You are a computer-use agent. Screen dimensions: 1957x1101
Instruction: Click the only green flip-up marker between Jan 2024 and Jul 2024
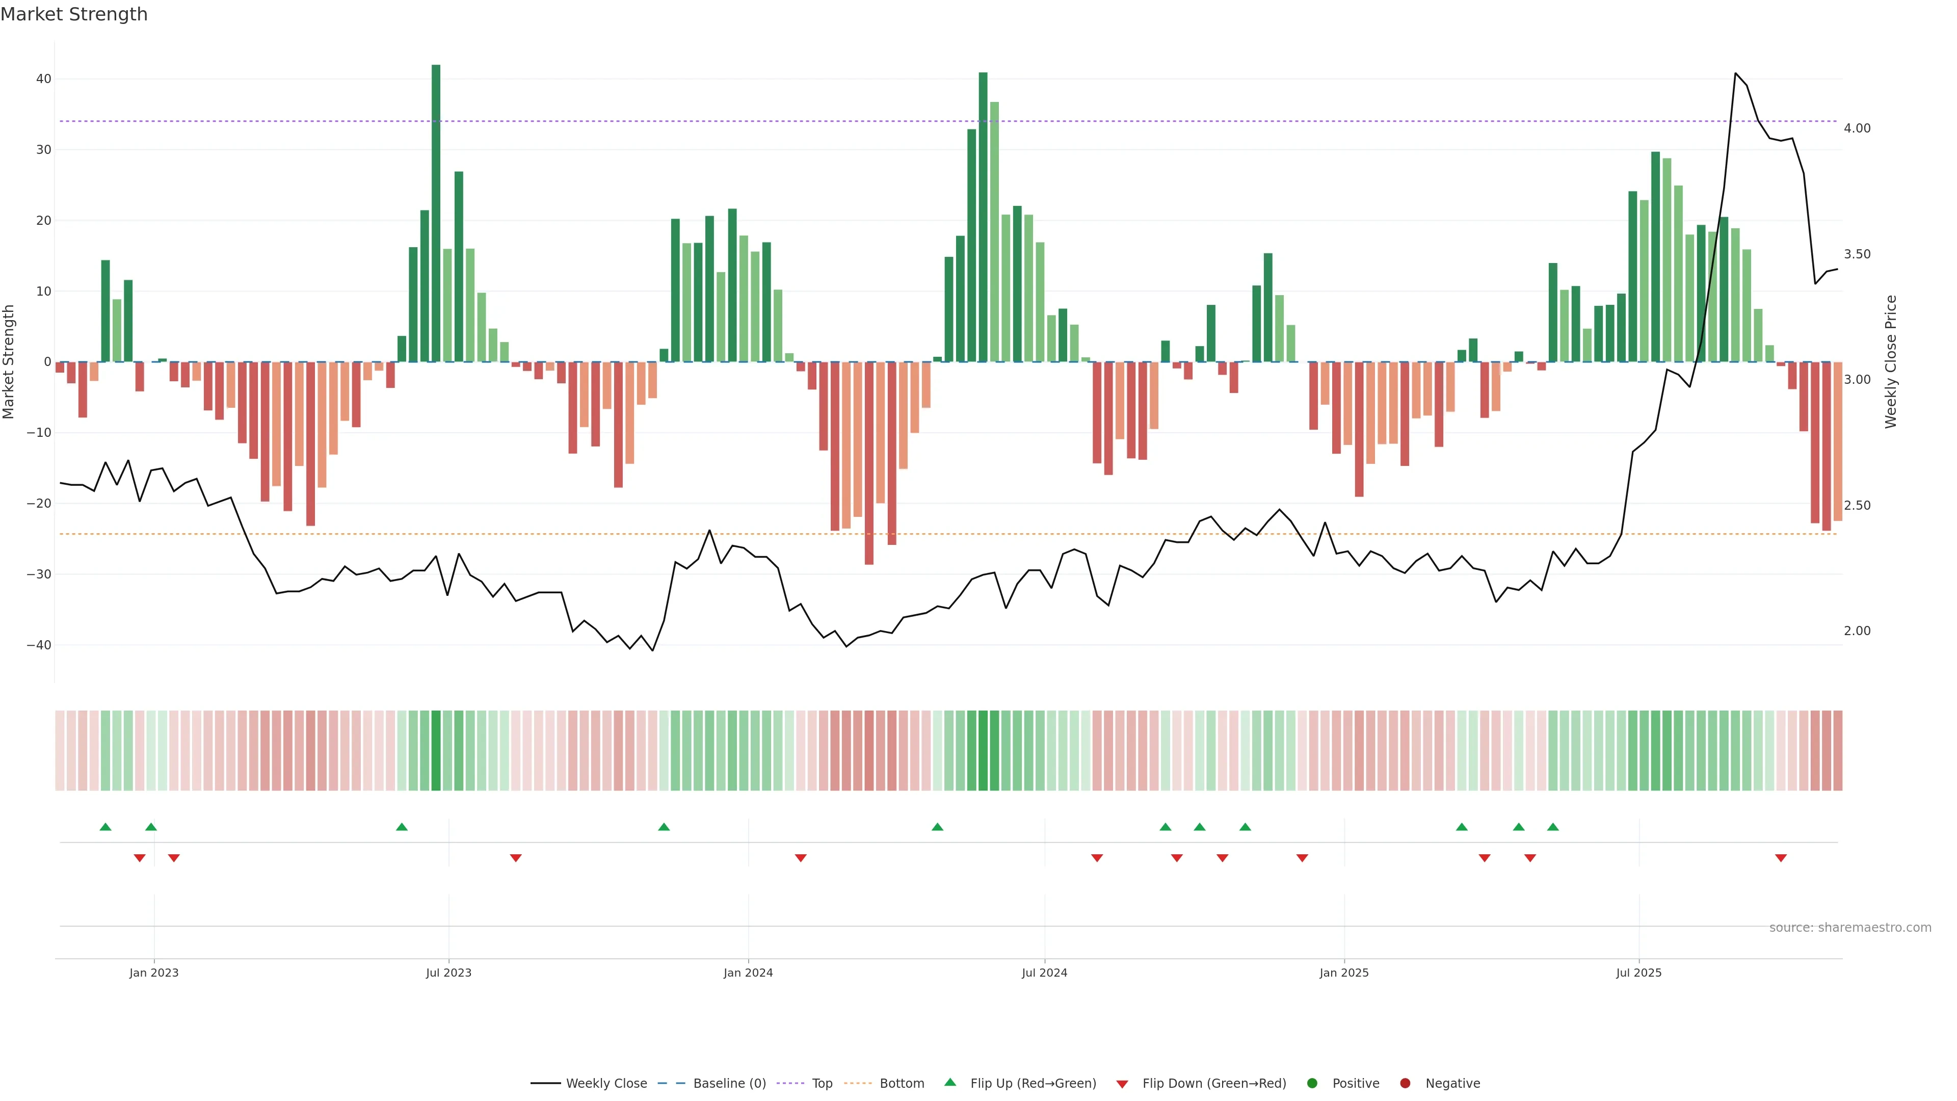click(938, 827)
